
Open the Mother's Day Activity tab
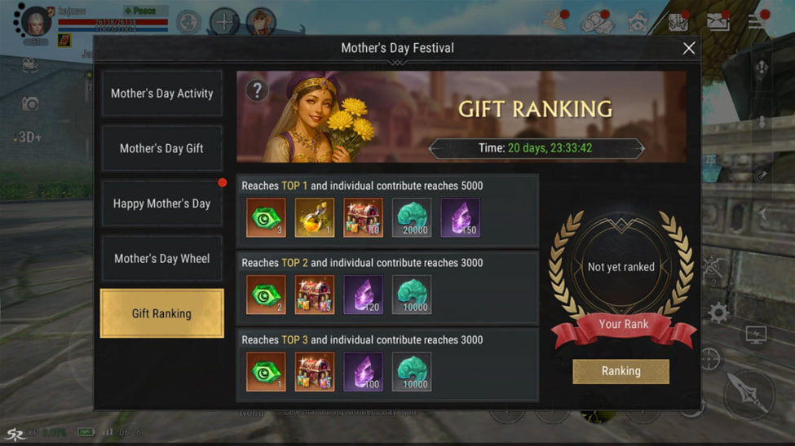(161, 93)
